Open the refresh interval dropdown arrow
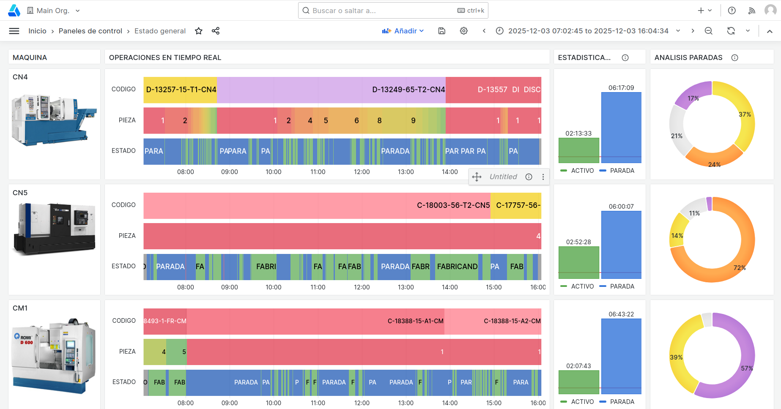Viewport: 781px width, 409px height. (748, 31)
